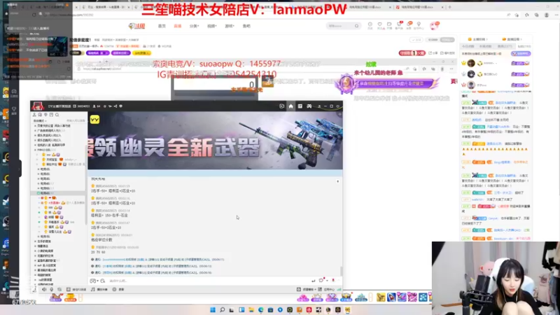560x315 pixels.
Task: Click Douyu user avatar in top right
Action: pyautogui.click(x=434, y=26)
